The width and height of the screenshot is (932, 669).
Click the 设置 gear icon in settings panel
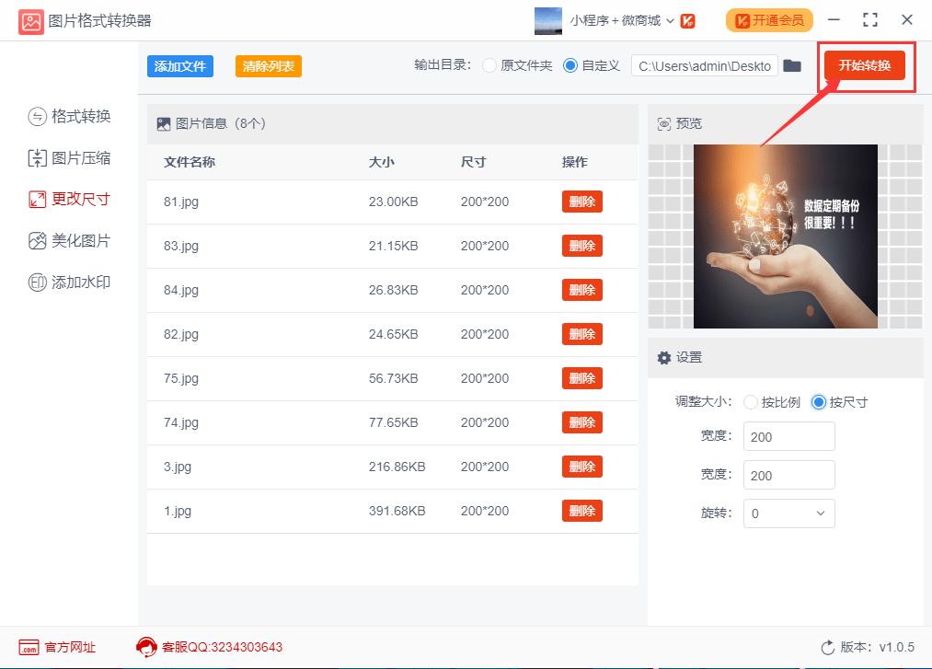(665, 358)
